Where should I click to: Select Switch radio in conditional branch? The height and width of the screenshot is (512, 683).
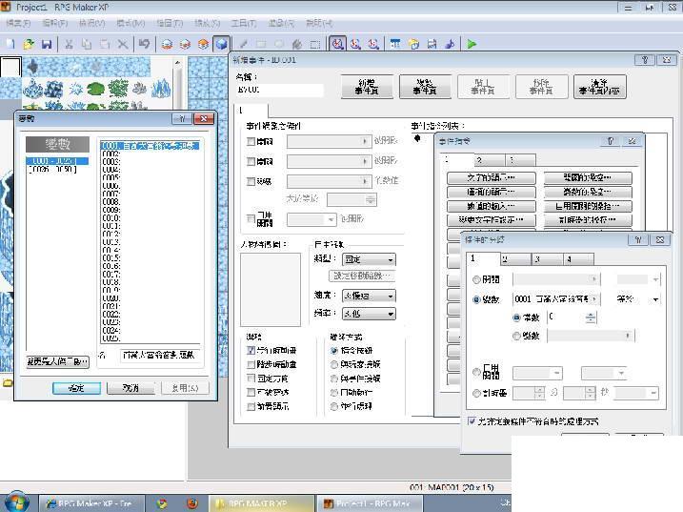pyautogui.click(x=476, y=279)
